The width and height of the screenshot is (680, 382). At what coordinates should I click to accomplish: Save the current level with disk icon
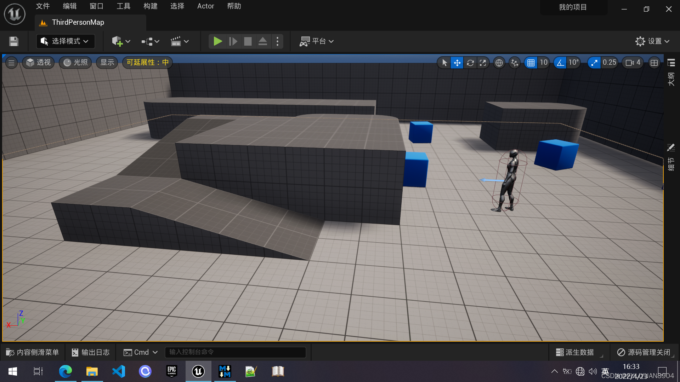(14, 41)
